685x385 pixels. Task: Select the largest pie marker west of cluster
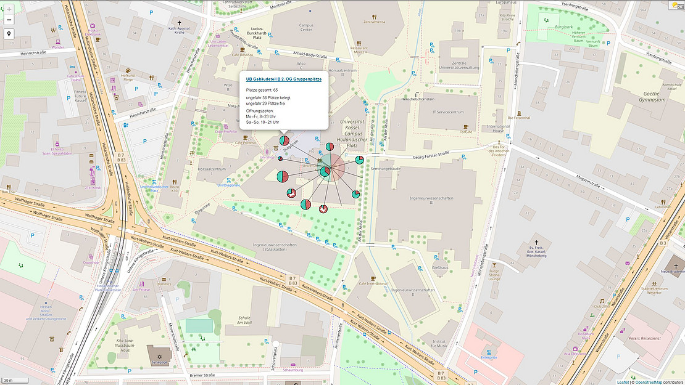click(x=283, y=177)
